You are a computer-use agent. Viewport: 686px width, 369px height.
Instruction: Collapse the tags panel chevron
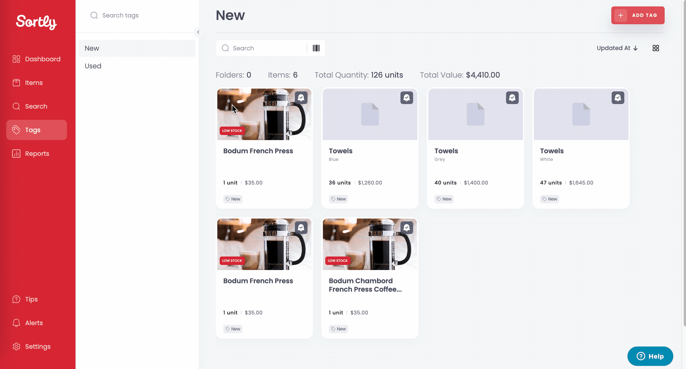[198, 32]
